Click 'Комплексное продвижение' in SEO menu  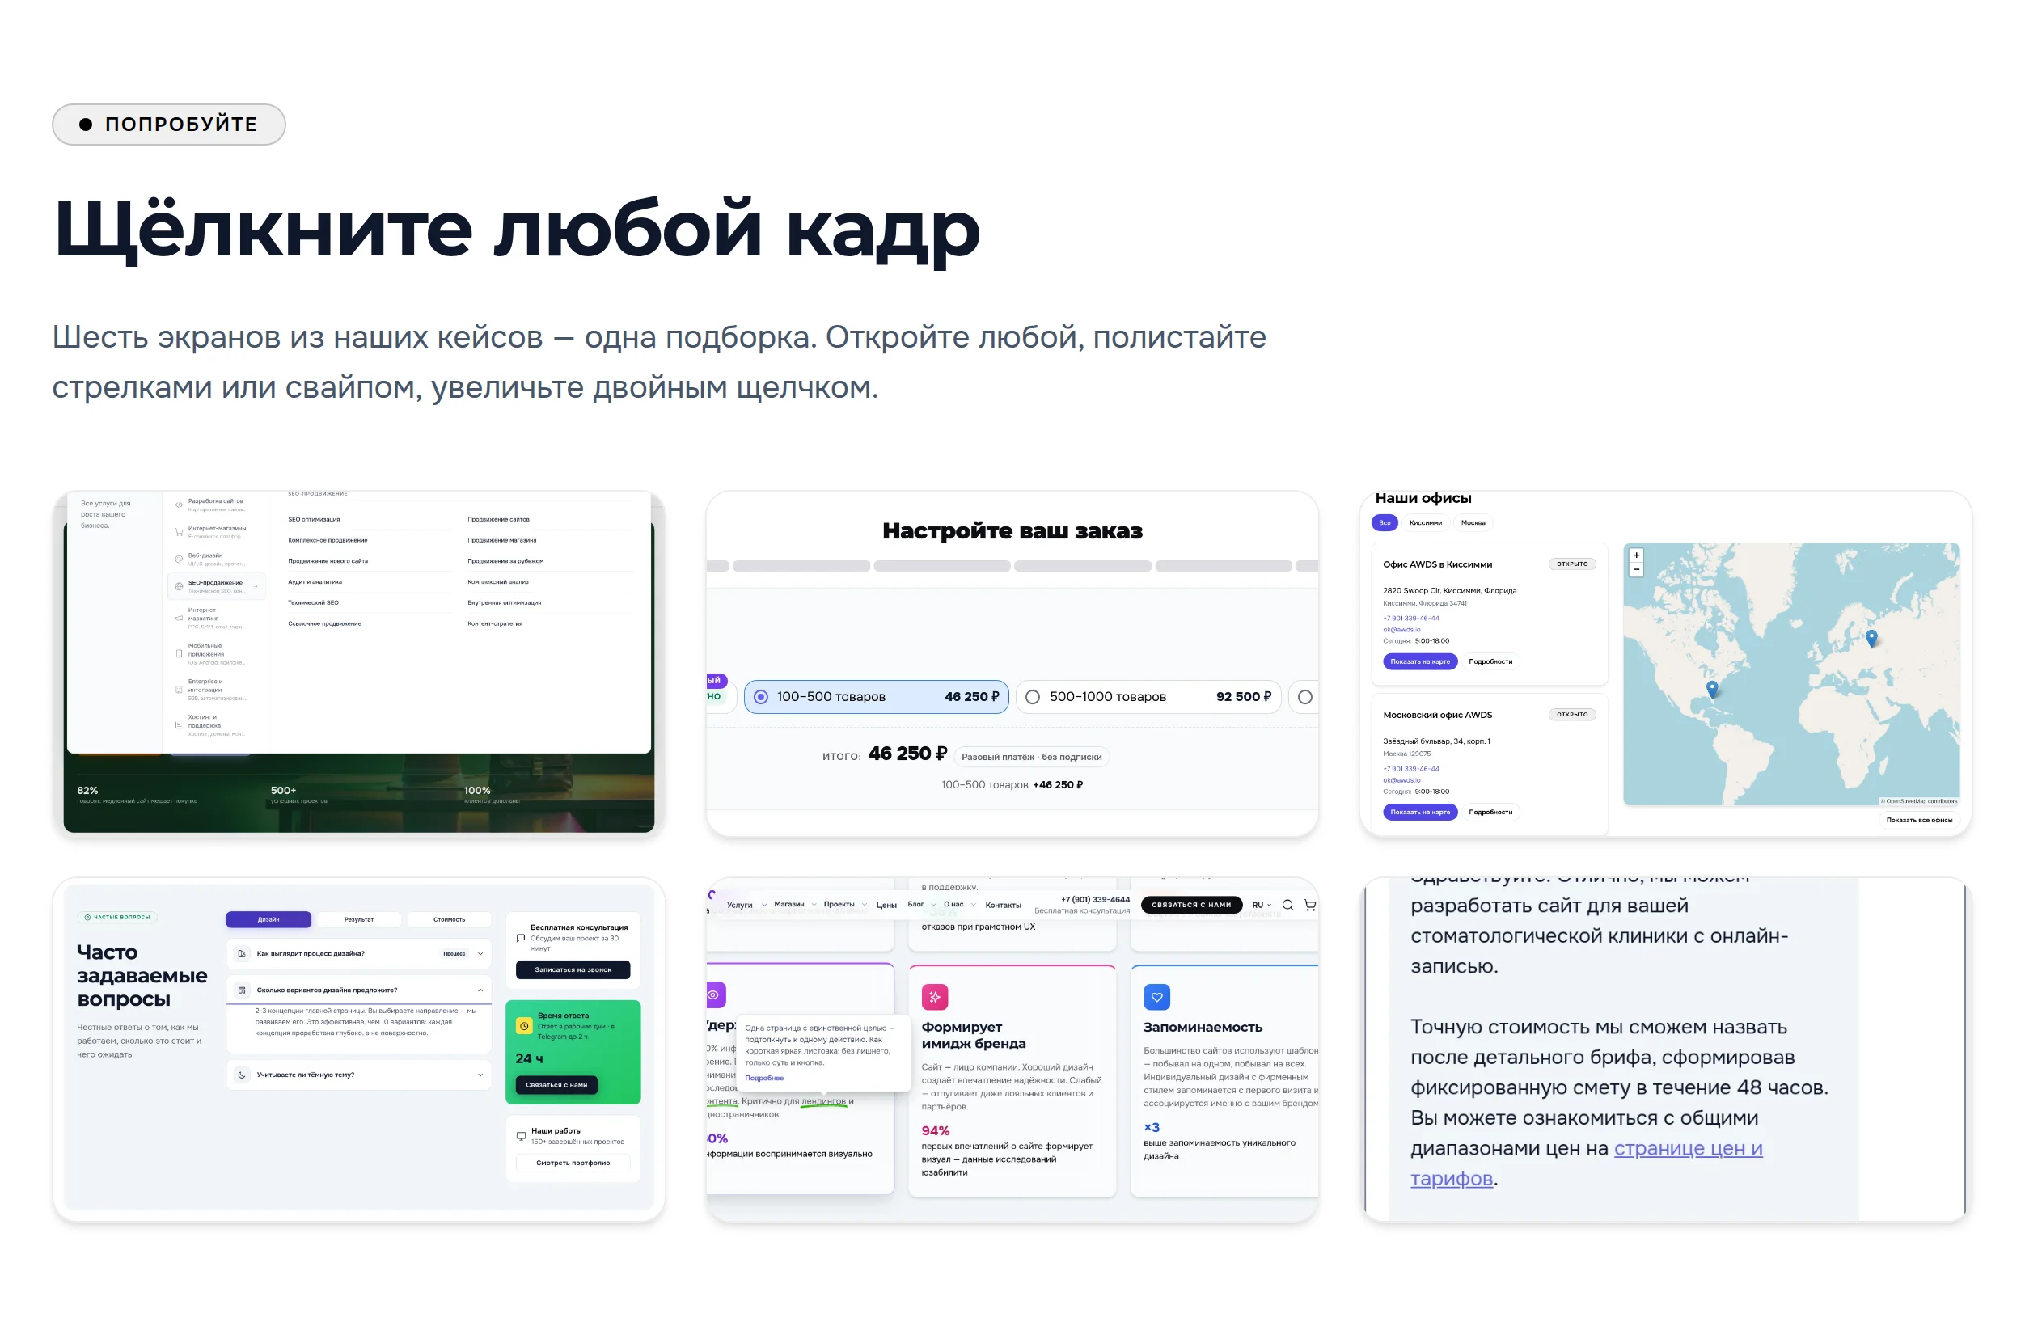[328, 540]
